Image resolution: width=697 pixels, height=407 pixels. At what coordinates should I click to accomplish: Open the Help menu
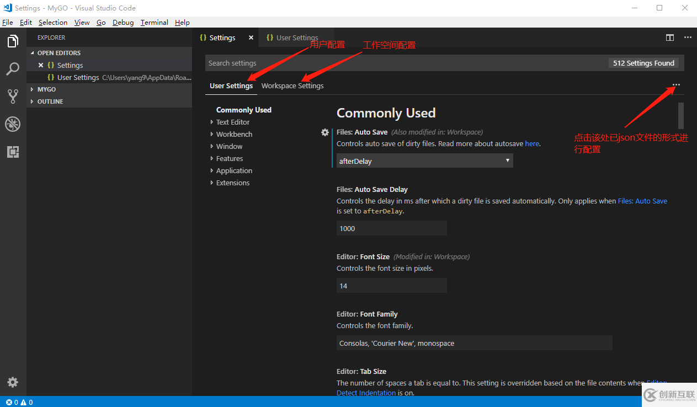[182, 22]
